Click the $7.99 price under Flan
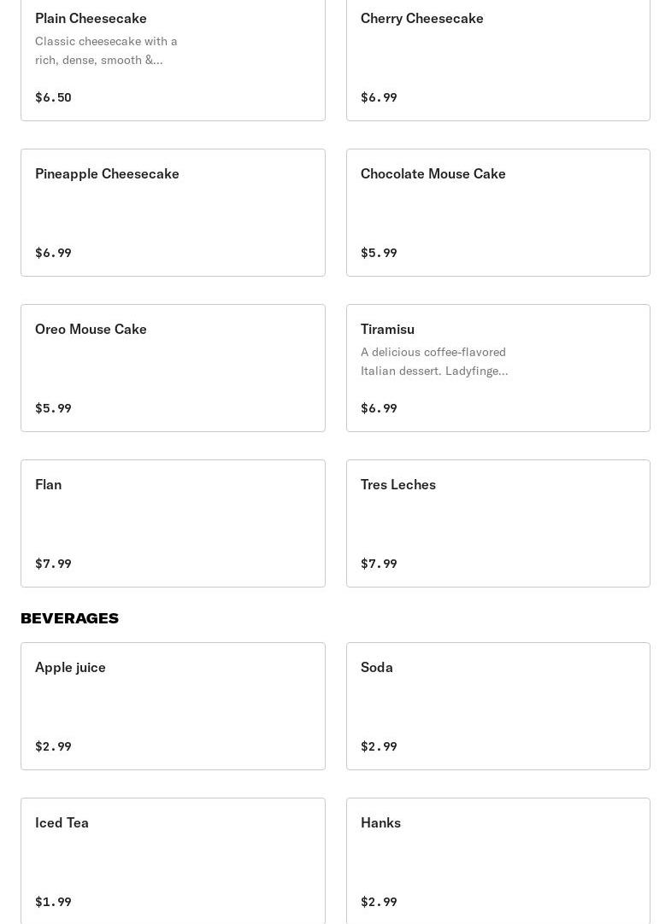Image resolution: width=671 pixels, height=924 pixels. 53,564
